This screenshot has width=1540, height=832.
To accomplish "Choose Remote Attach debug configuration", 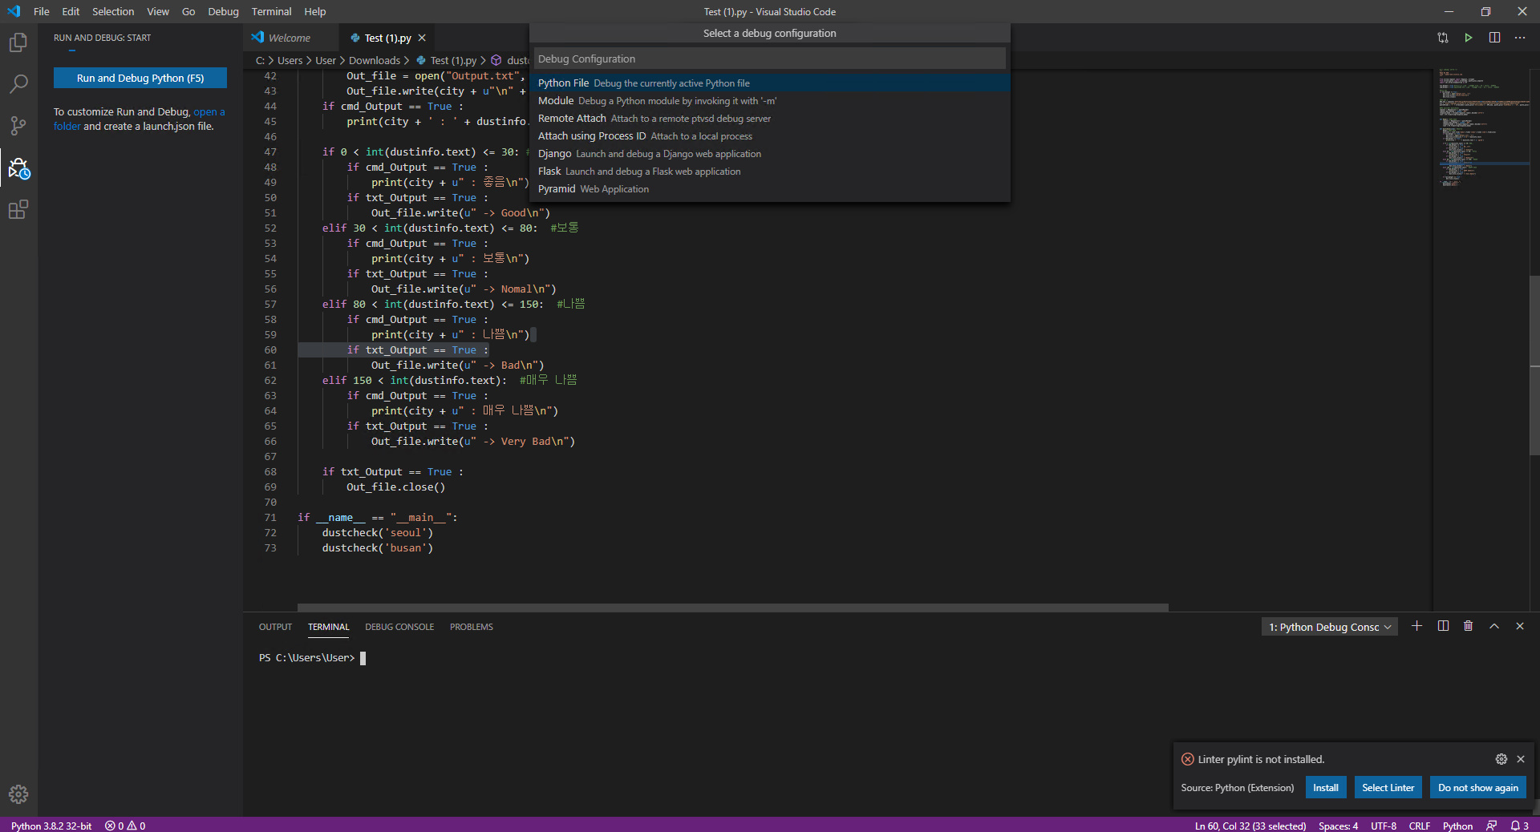I will (770, 119).
